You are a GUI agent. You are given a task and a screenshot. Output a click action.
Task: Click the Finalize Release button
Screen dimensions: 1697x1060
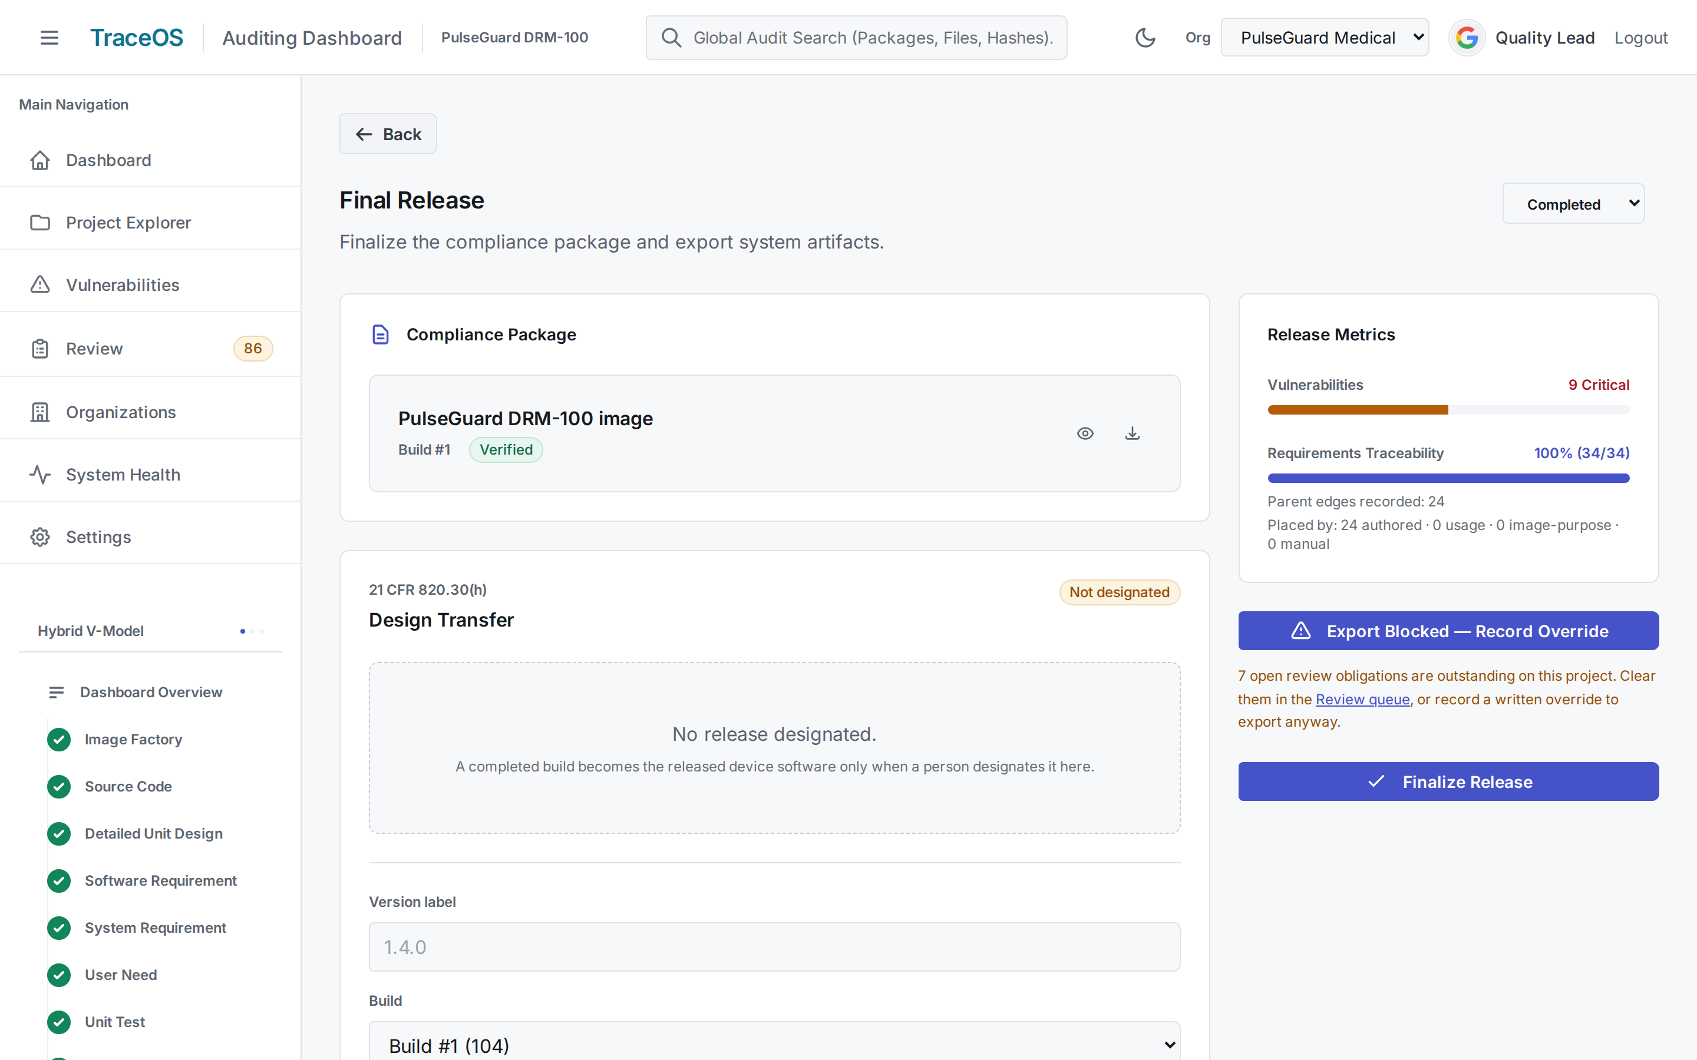1448,781
